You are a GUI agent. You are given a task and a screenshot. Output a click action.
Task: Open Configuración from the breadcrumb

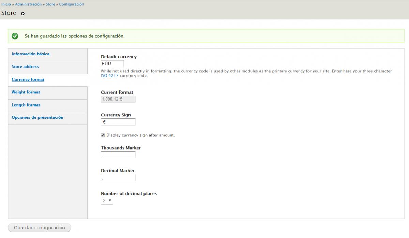point(72,4)
